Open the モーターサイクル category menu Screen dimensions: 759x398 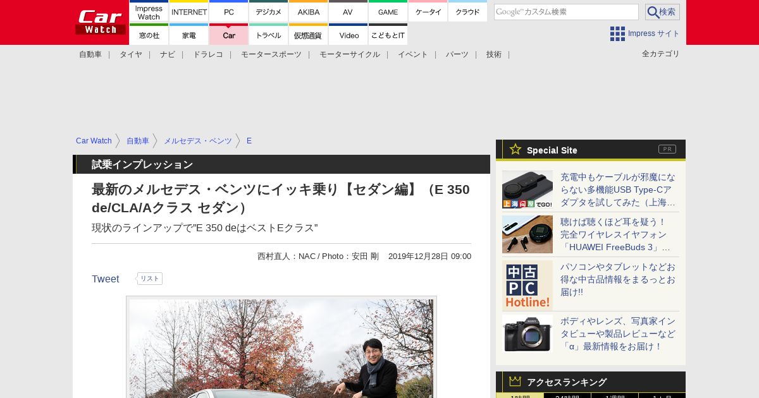350,54
